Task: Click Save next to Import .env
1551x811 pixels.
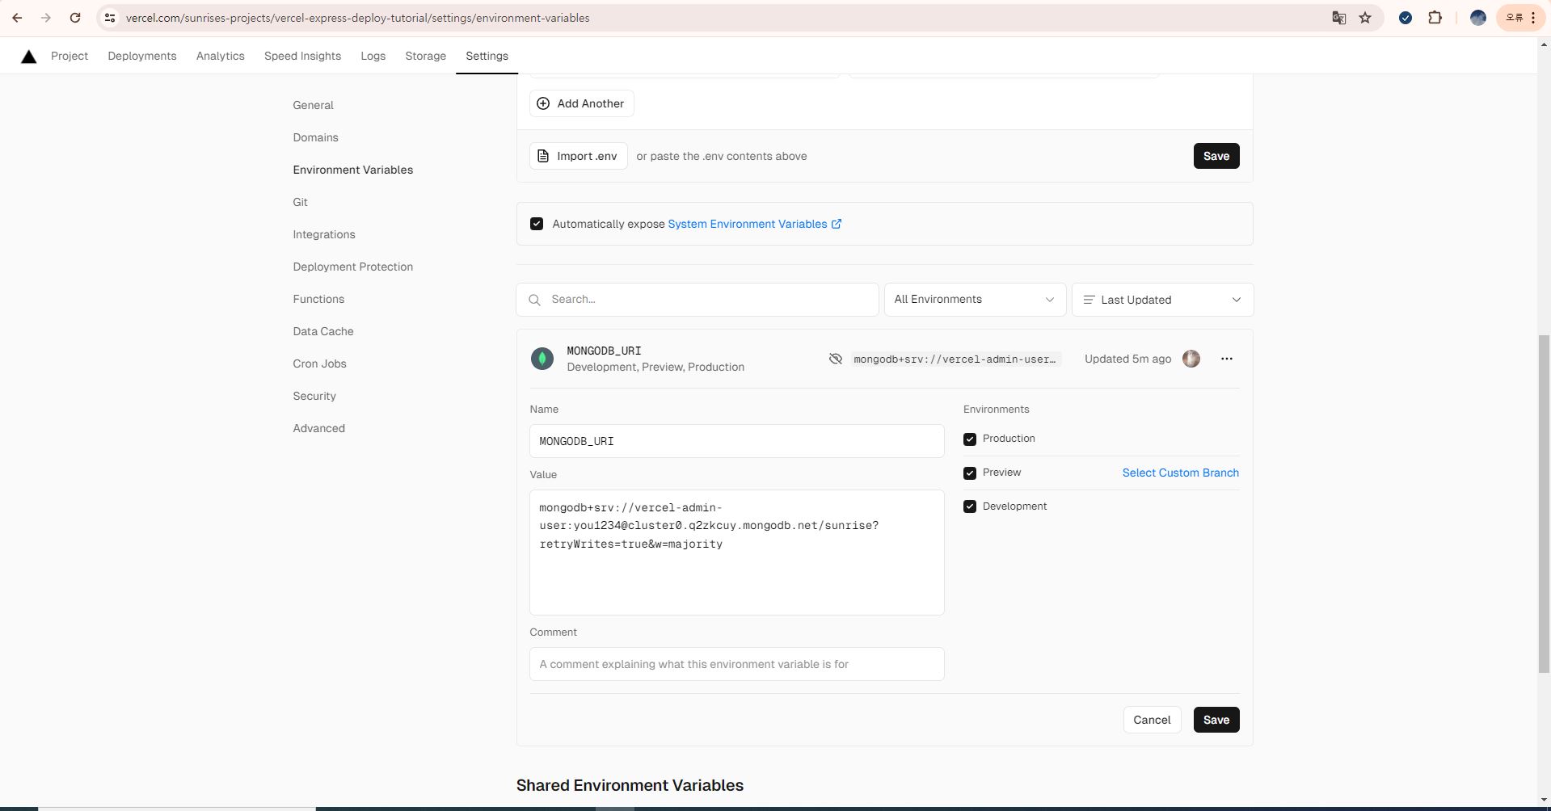Action: (x=1216, y=156)
